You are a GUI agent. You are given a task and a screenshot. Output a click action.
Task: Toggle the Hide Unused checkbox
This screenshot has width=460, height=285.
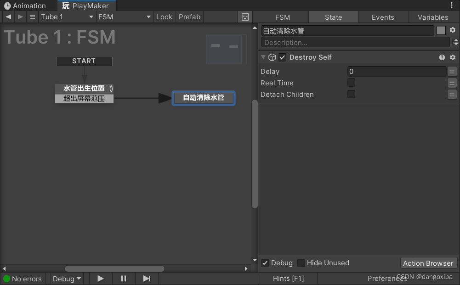click(301, 263)
